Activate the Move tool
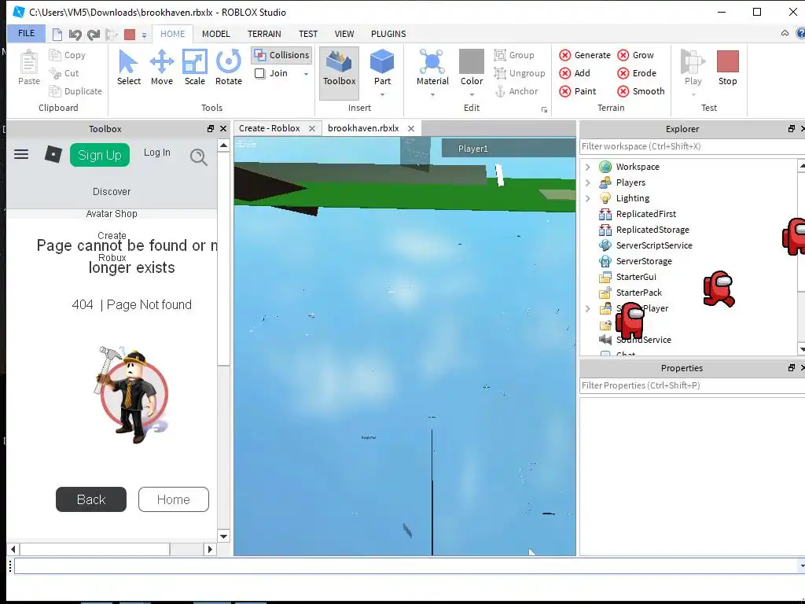The image size is (805, 604). pos(162,68)
